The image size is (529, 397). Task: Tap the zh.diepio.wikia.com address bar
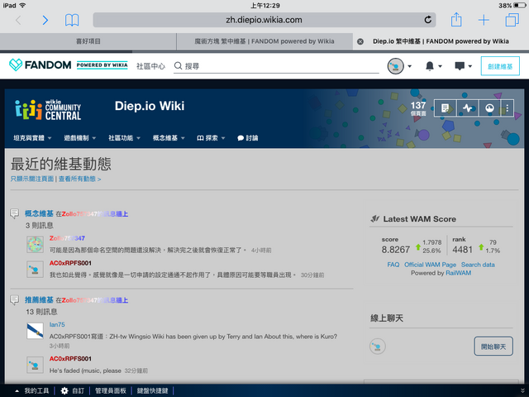tap(264, 20)
